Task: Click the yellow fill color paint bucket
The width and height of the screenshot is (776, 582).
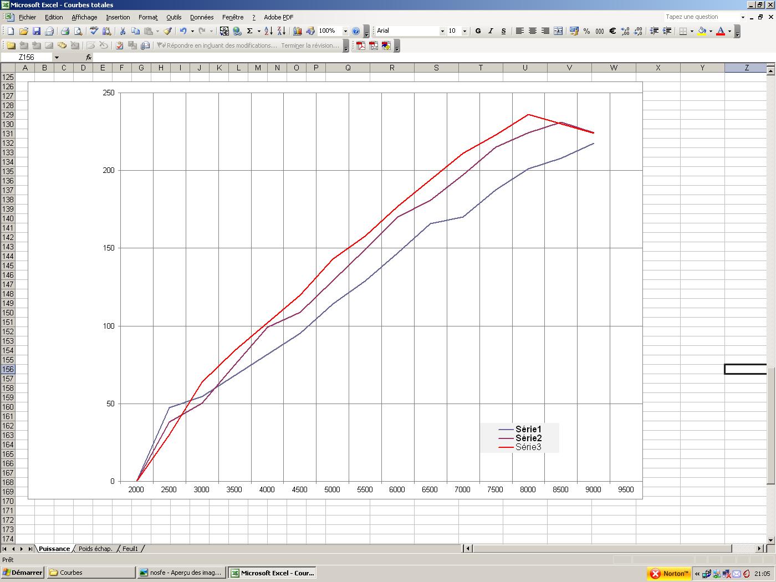Action: pyautogui.click(x=702, y=31)
